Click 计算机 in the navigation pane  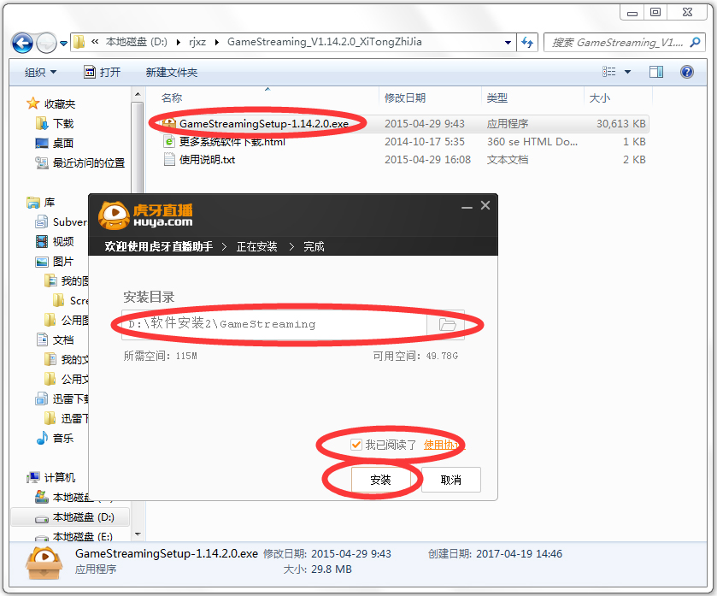pyautogui.click(x=60, y=477)
